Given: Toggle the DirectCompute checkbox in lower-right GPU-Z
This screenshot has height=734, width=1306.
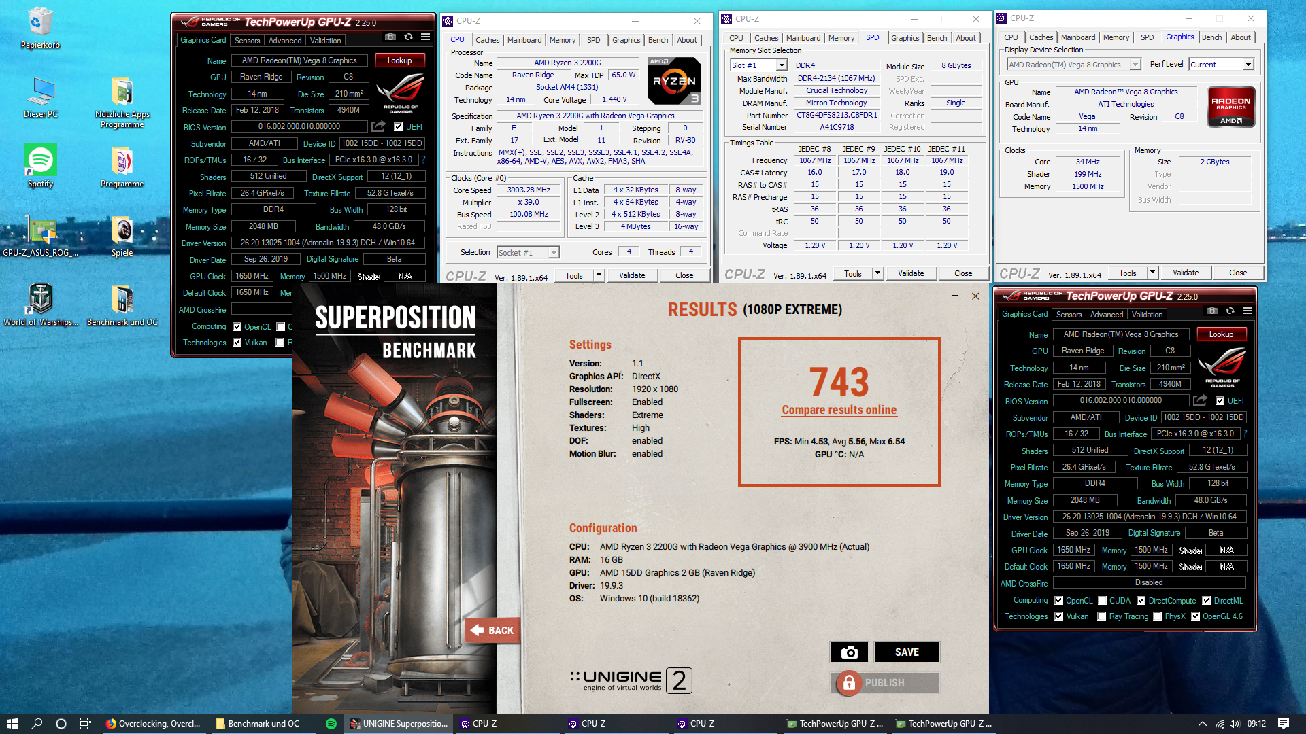Looking at the screenshot, I should [x=1141, y=601].
